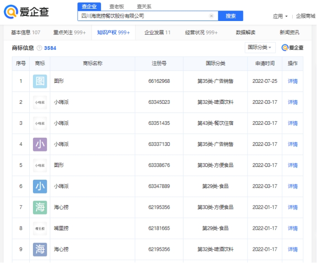Open the 国际分类 filter dropdown
The image size is (317, 263).
[260, 48]
